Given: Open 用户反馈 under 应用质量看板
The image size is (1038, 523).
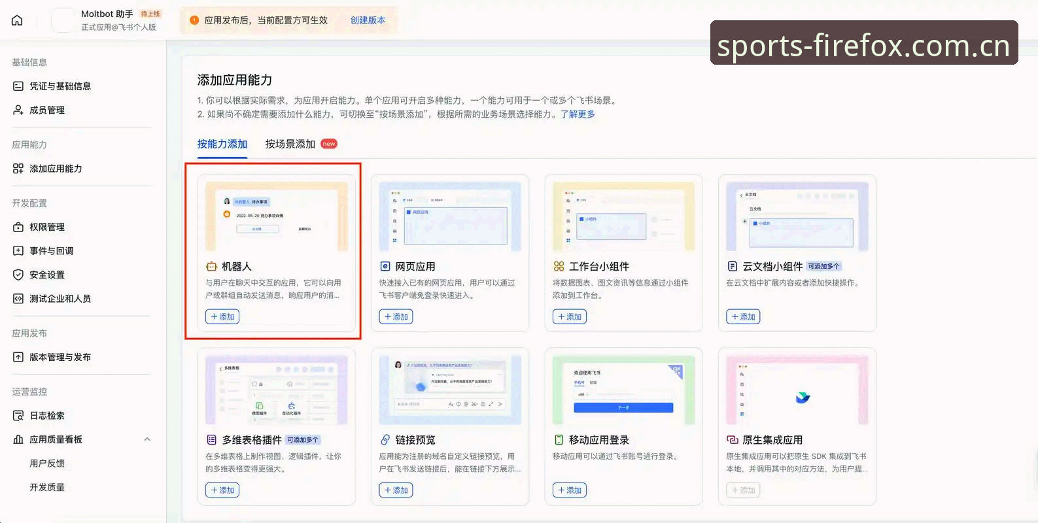Looking at the screenshot, I should tap(47, 464).
